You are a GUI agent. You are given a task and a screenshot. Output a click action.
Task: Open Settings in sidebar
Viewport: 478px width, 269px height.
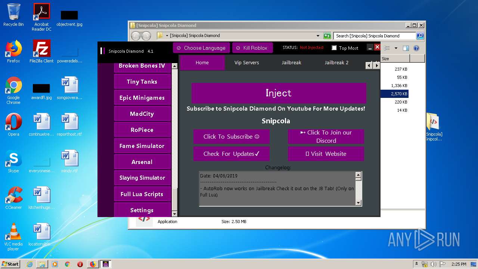tap(142, 210)
